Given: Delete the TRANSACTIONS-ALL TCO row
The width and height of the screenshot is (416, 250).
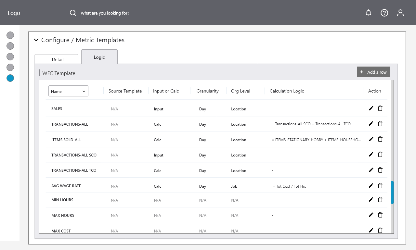Looking at the screenshot, I should [x=380, y=170].
